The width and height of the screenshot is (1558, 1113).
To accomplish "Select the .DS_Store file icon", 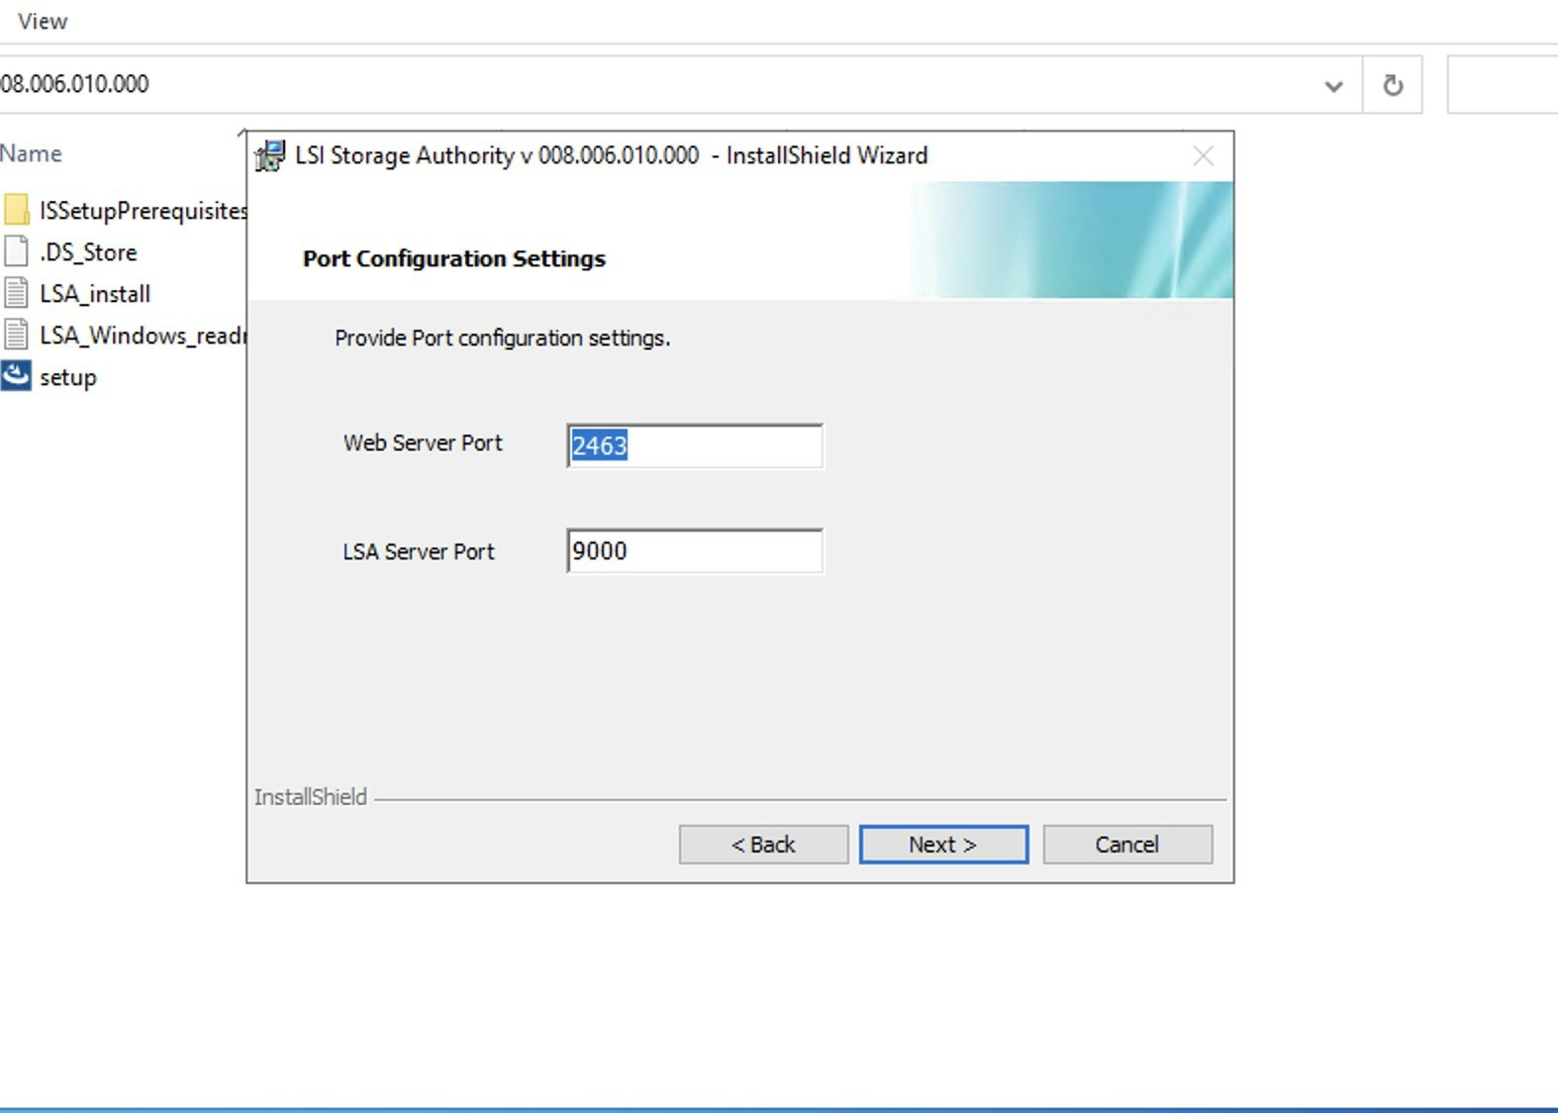I will (16, 252).
